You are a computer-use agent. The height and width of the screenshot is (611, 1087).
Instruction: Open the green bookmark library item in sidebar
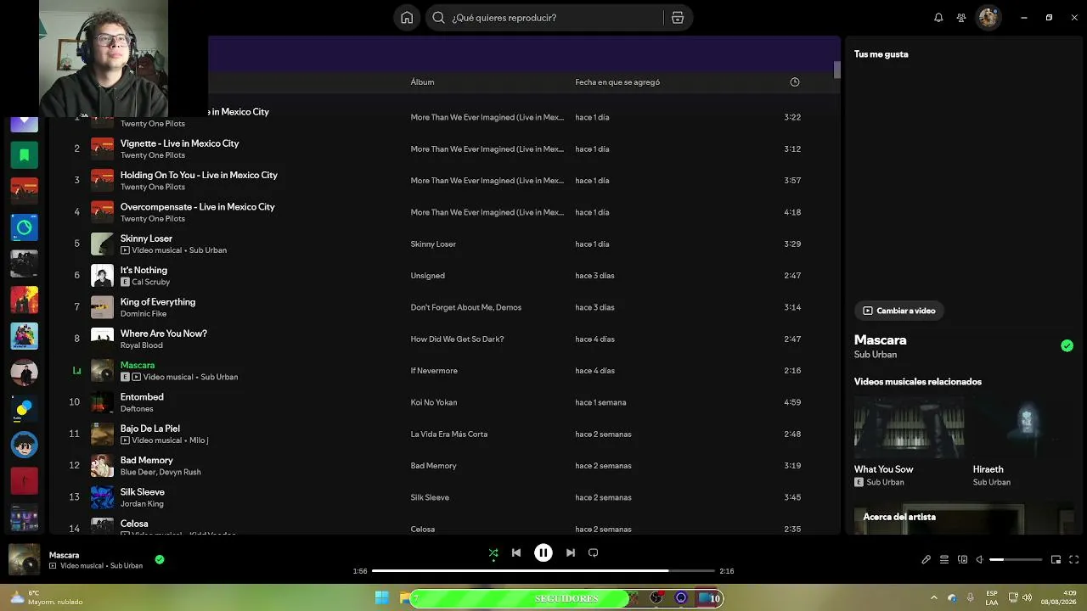24,155
